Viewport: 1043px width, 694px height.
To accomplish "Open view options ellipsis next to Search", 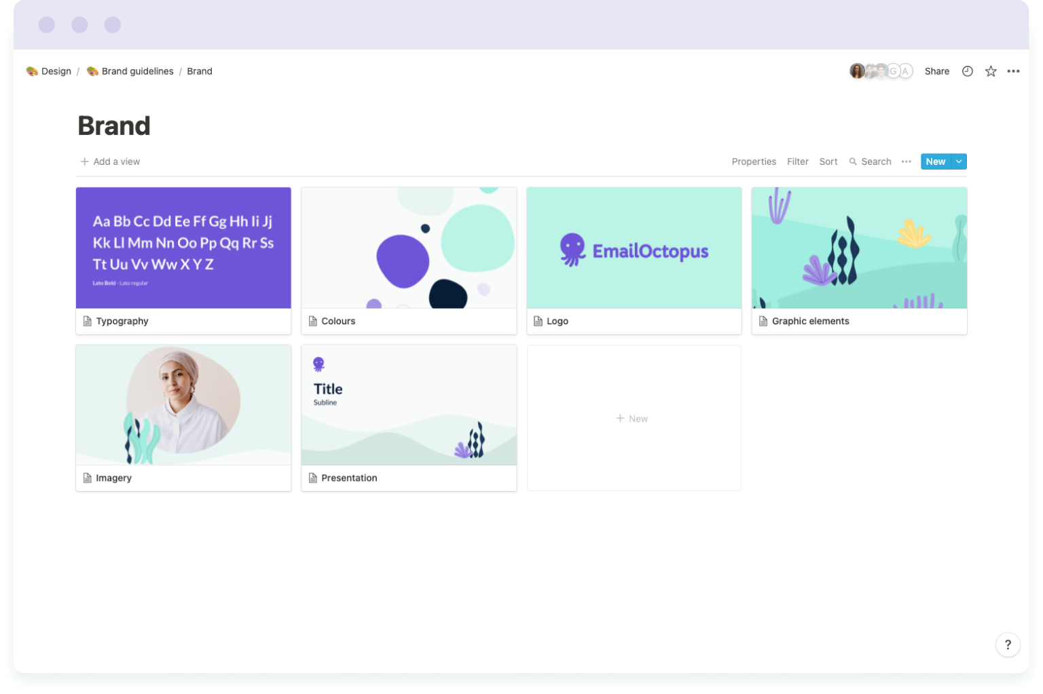I will pos(906,161).
